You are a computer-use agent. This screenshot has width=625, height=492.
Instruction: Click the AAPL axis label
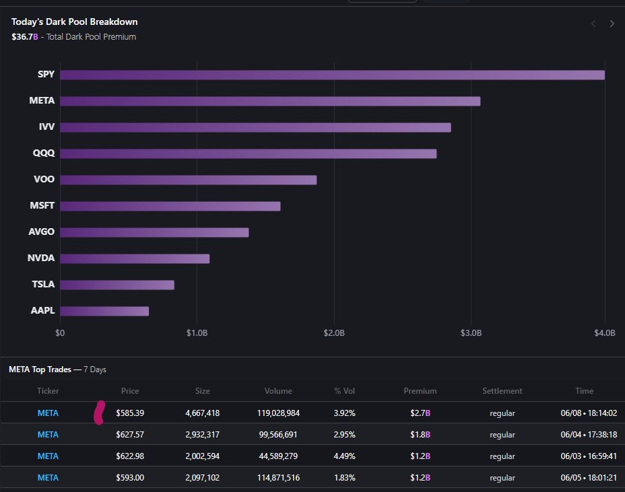(x=42, y=311)
